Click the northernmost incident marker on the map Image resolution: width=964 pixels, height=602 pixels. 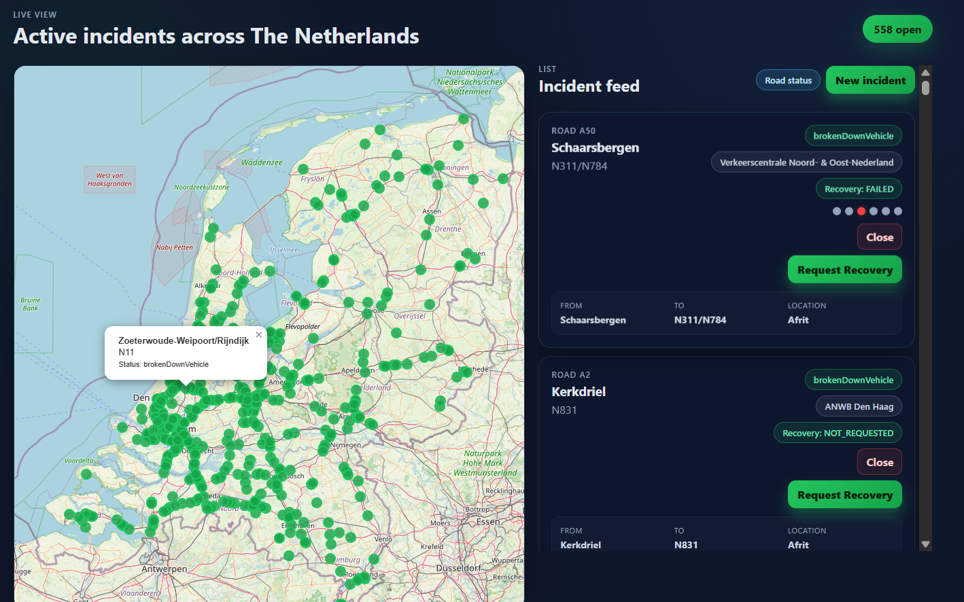point(464,119)
